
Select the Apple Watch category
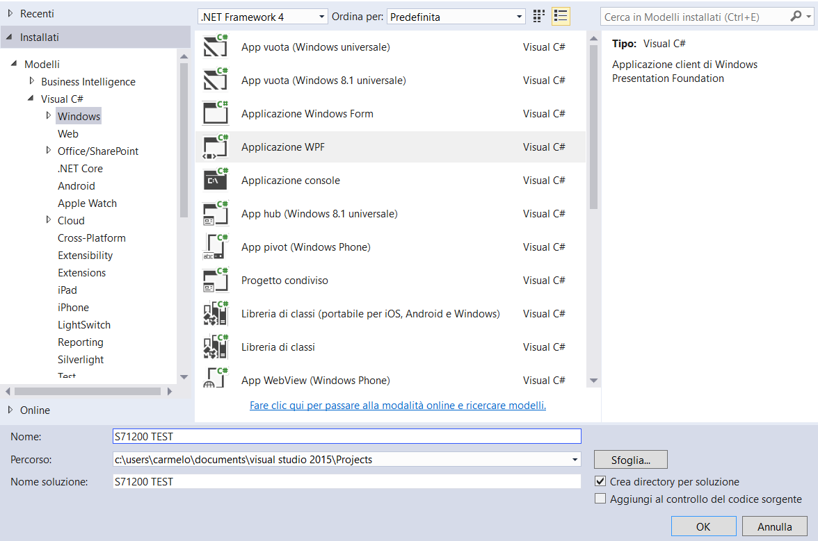[x=87, y=203]
